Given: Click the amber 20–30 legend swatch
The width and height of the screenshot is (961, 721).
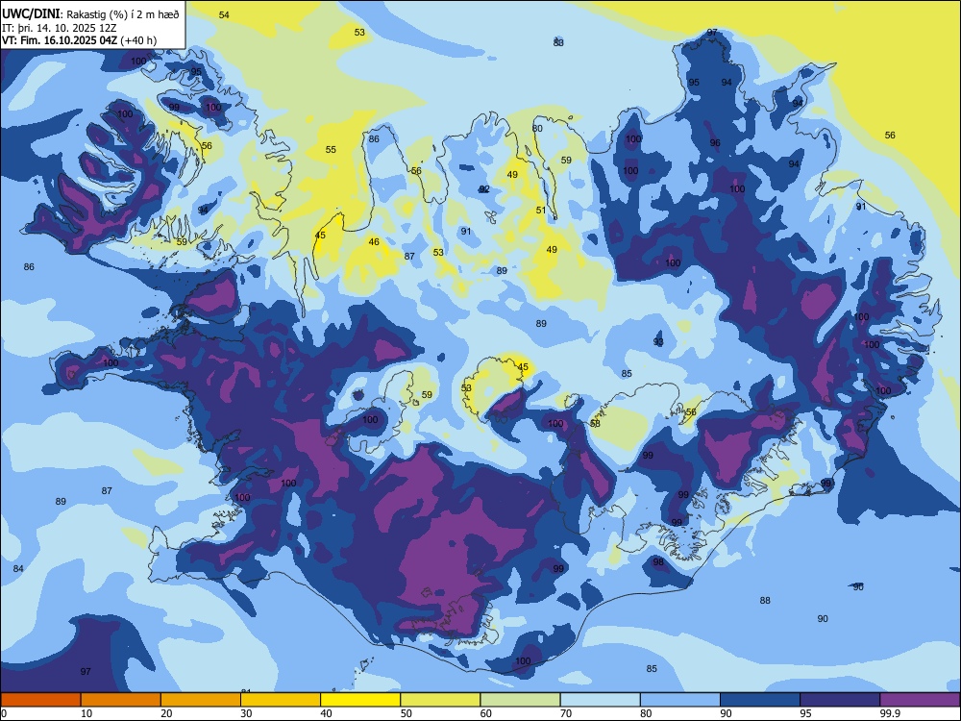Looking at the screenshot, I should point(201,700).
